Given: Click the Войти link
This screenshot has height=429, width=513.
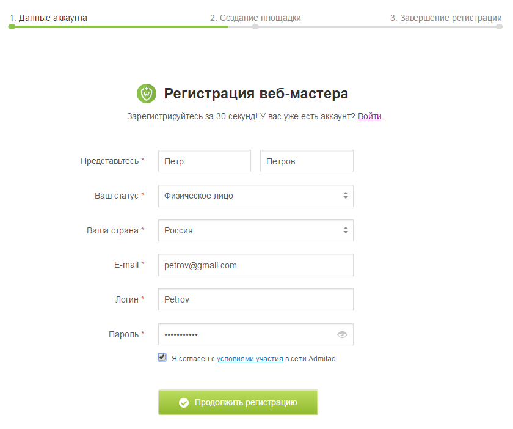Looking at the screenshot, I should (x=369, y=116).
